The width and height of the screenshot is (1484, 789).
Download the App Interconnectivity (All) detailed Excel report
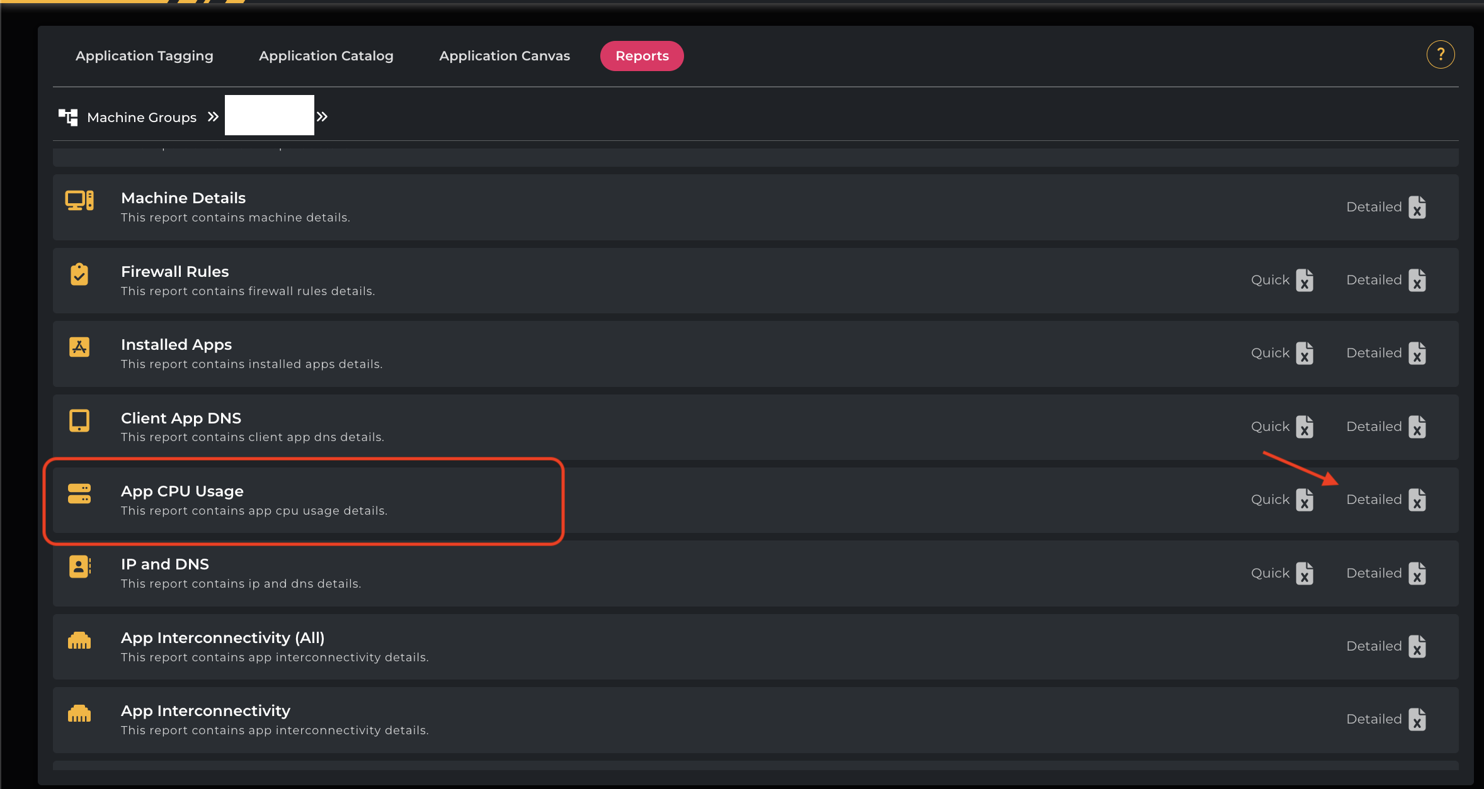(x=1417, y=647)
